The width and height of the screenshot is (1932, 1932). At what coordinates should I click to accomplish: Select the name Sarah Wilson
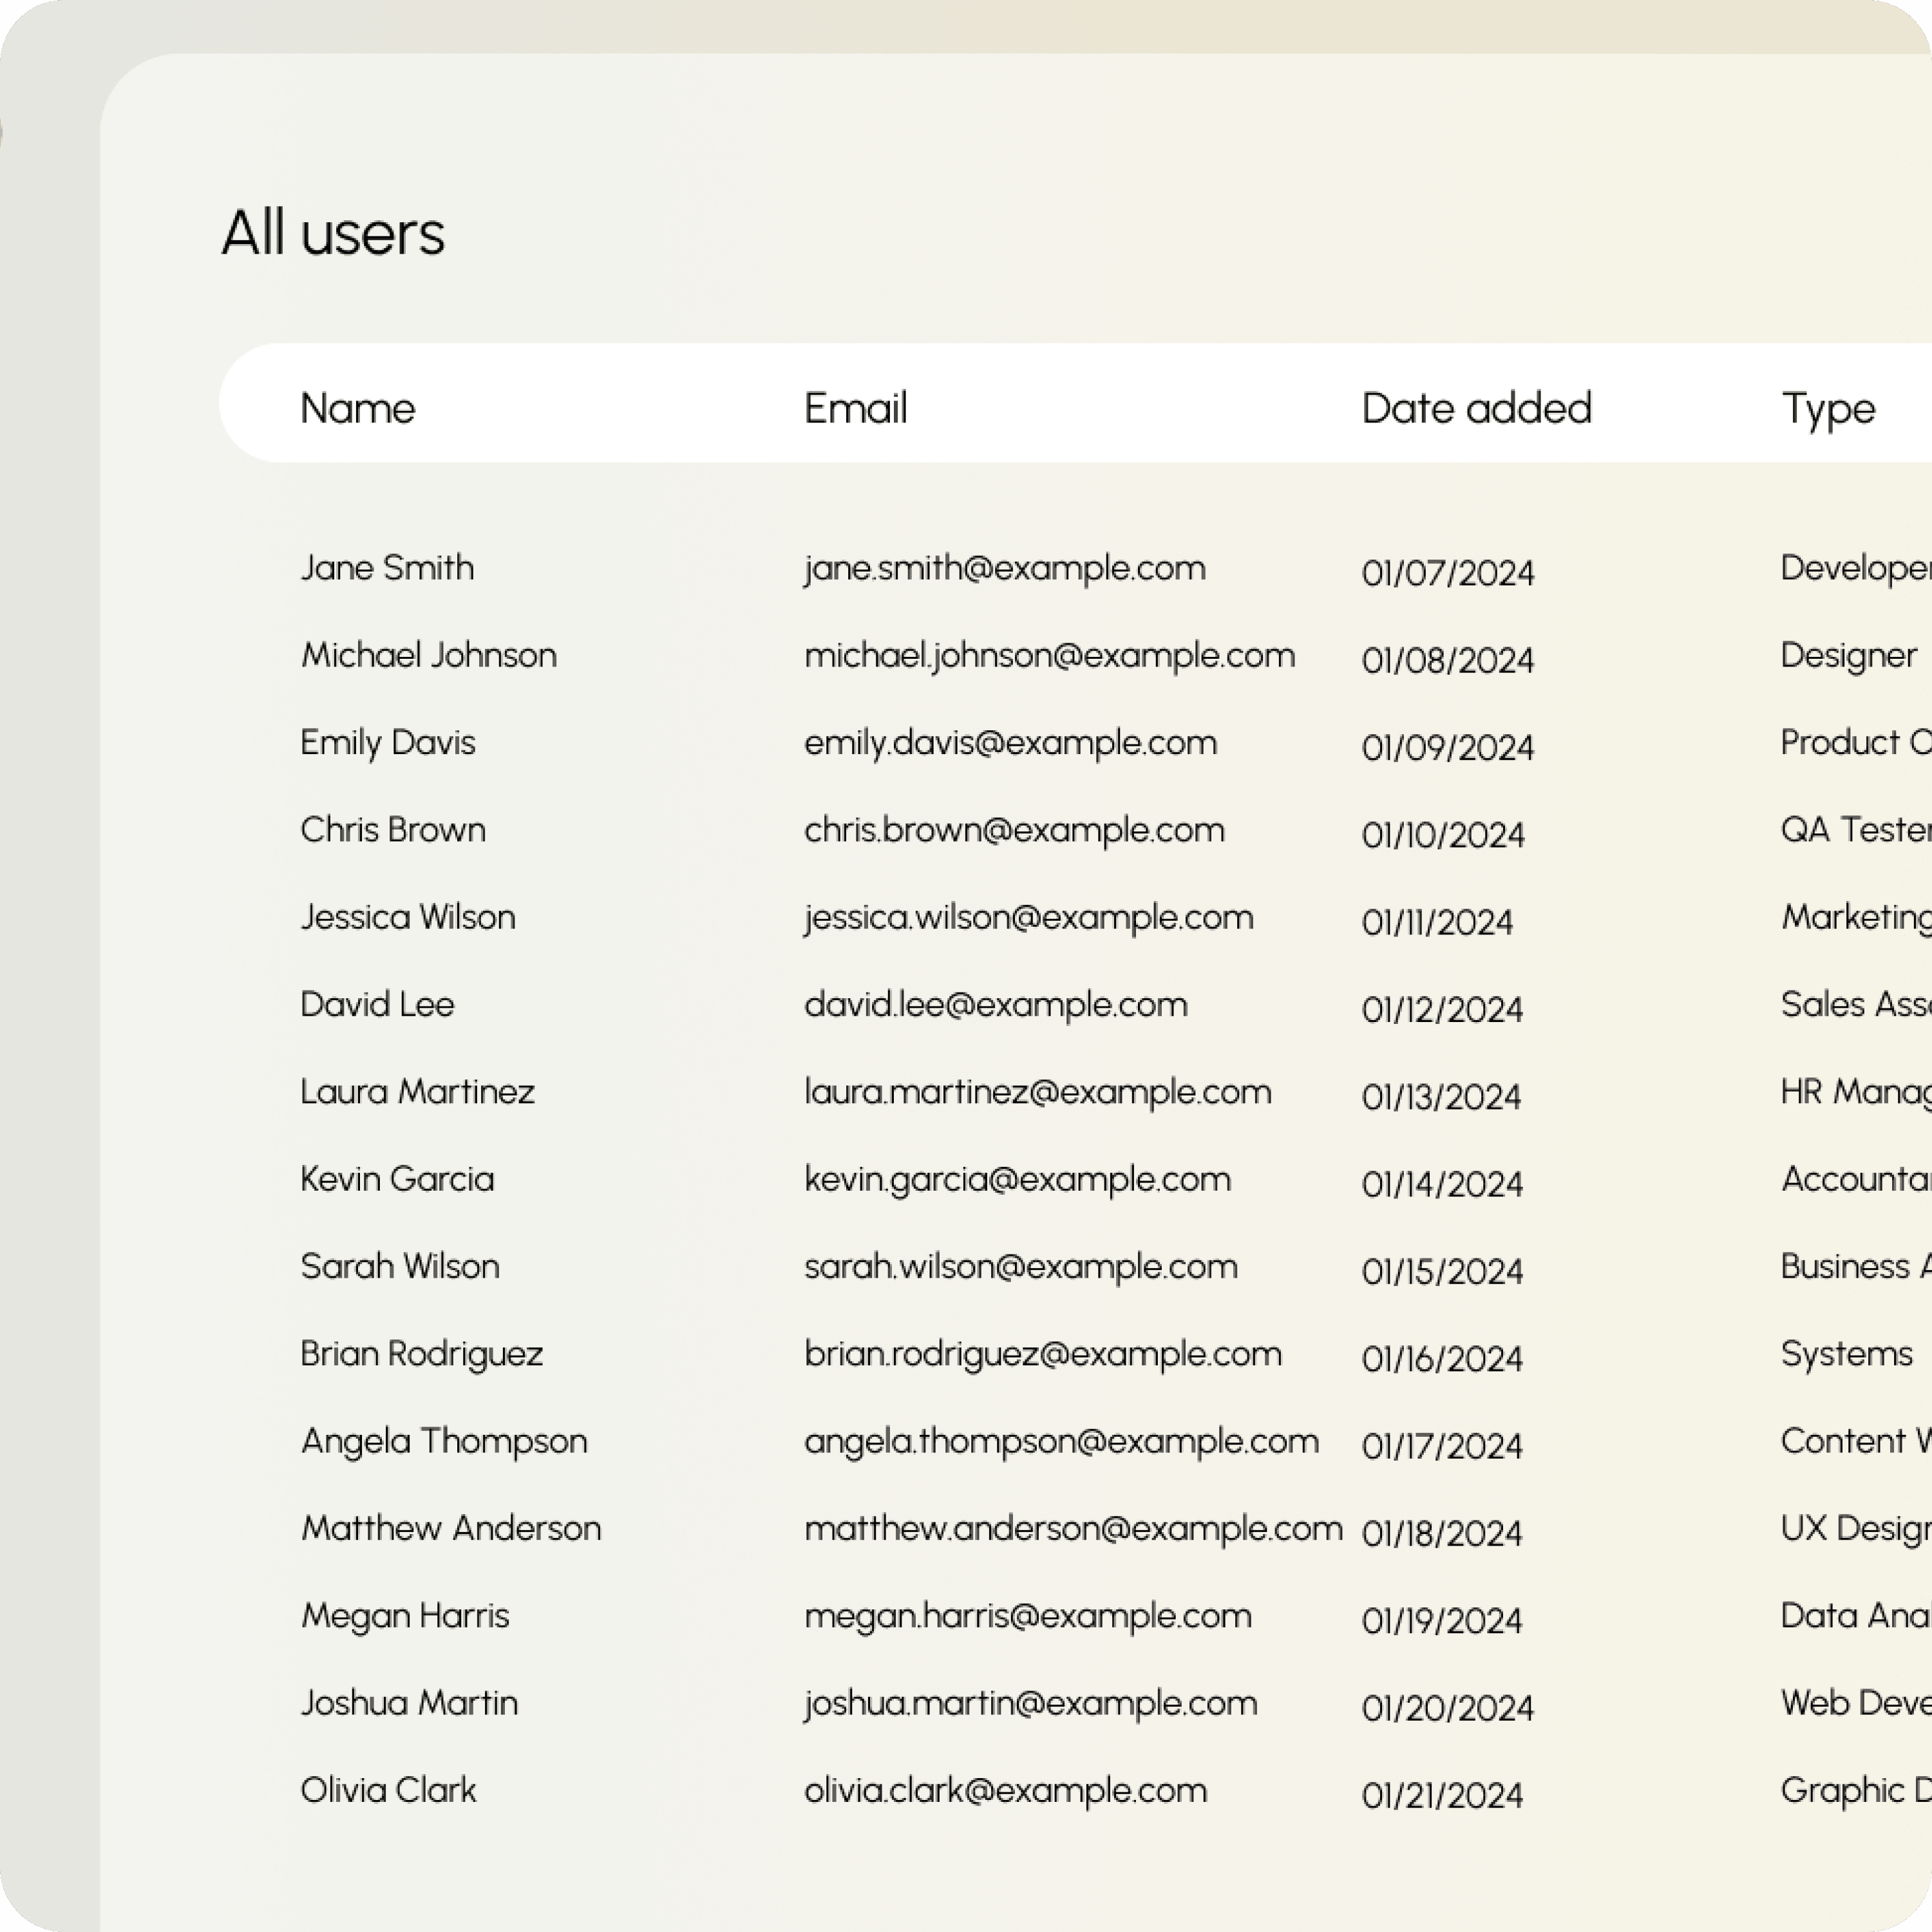[400, 1266]
